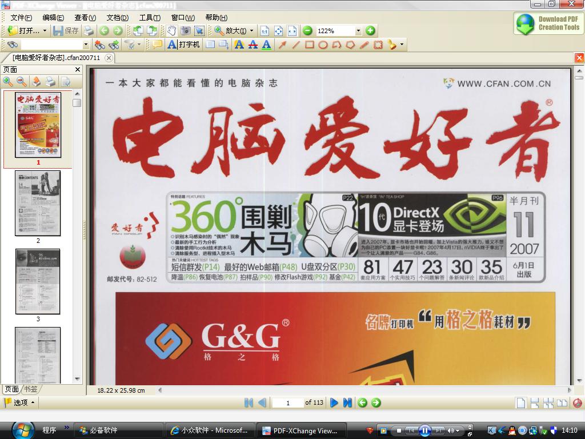Click the search text input box
585x439 pixels.
52,45
